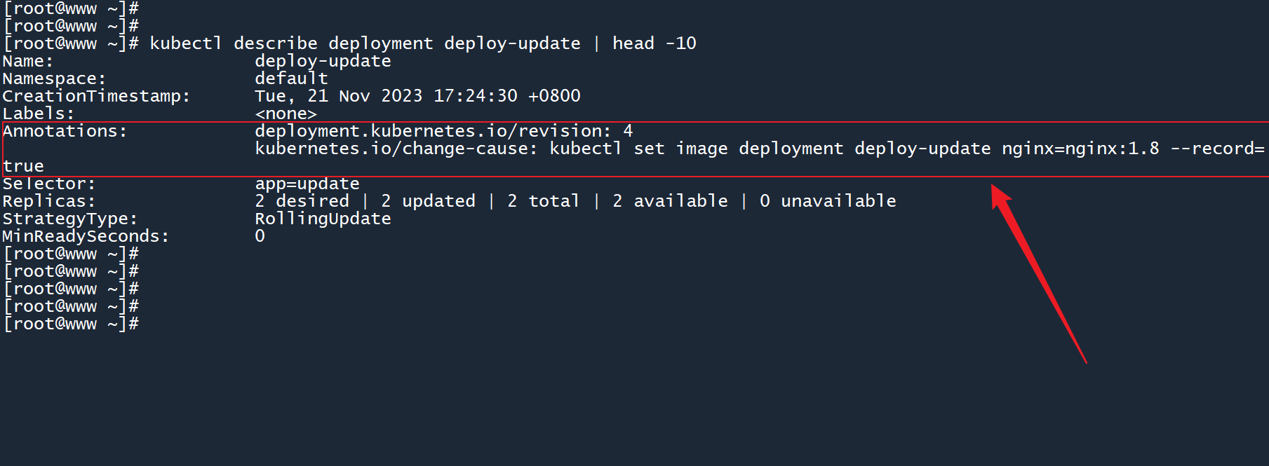
Task: Select the "17:24:30 +0800" timestamp value
Action: click(506, 96)
